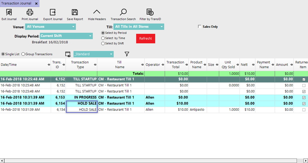Choose the Select by Shift radio button
308x163 pixels.
click(103, 43)
